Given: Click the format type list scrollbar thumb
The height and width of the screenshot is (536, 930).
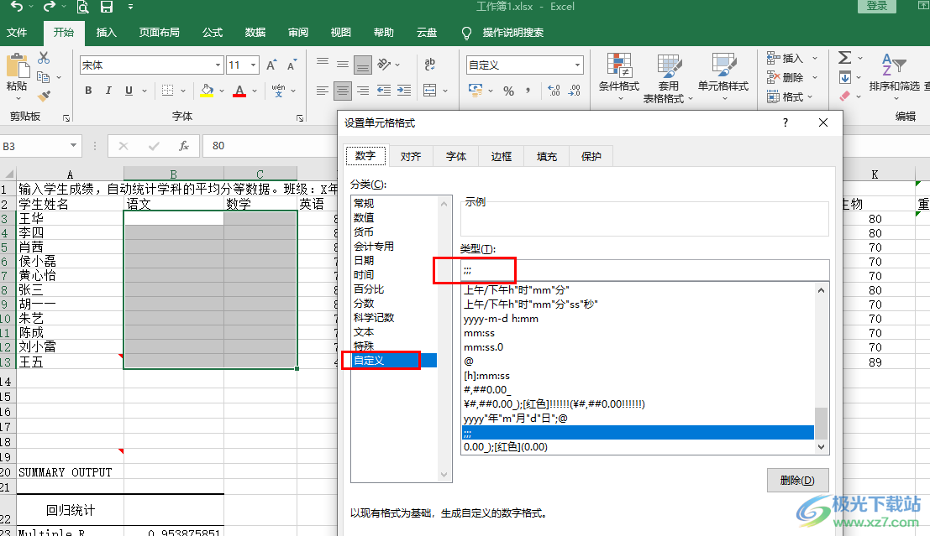Looking at the screenshot, I should tap(821, 423).
